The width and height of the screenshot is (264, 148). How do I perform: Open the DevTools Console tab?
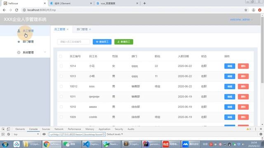coord(33,129)
